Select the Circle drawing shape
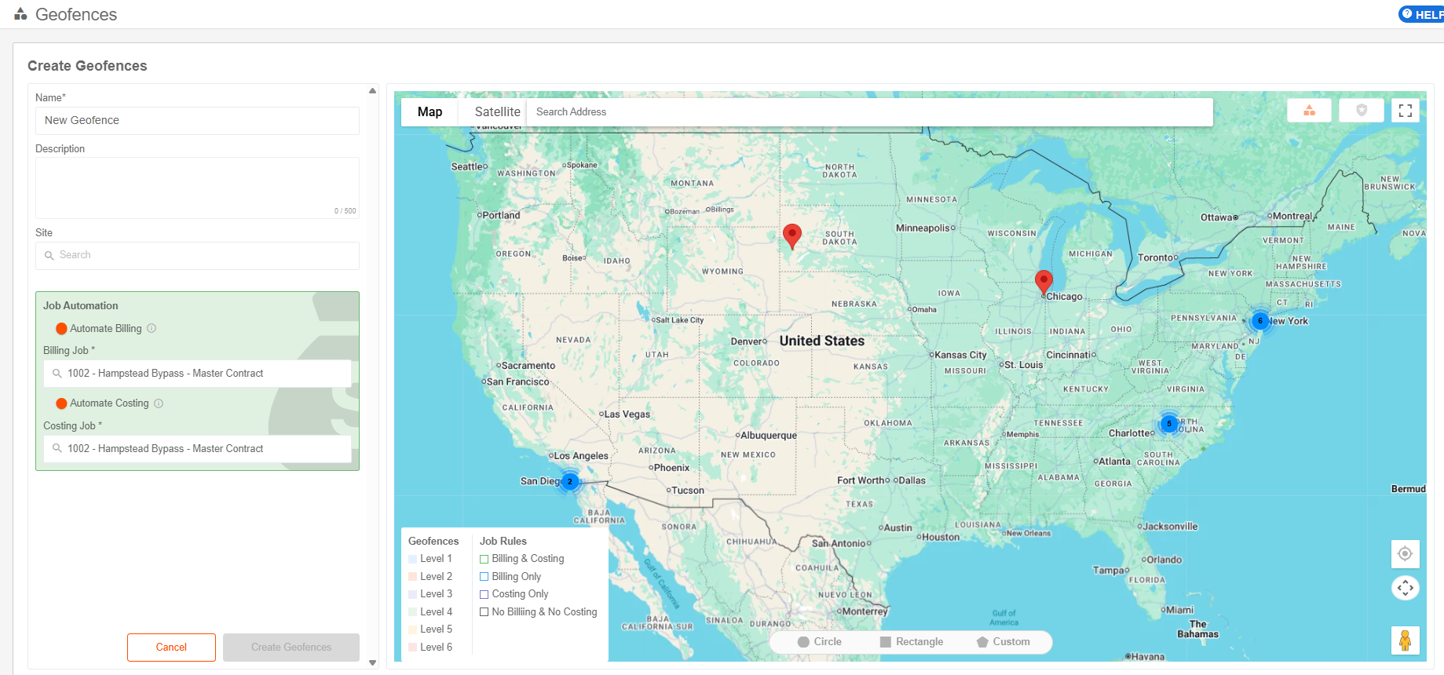This screenshot has height=675, width=1444. [x=820, y=642]
